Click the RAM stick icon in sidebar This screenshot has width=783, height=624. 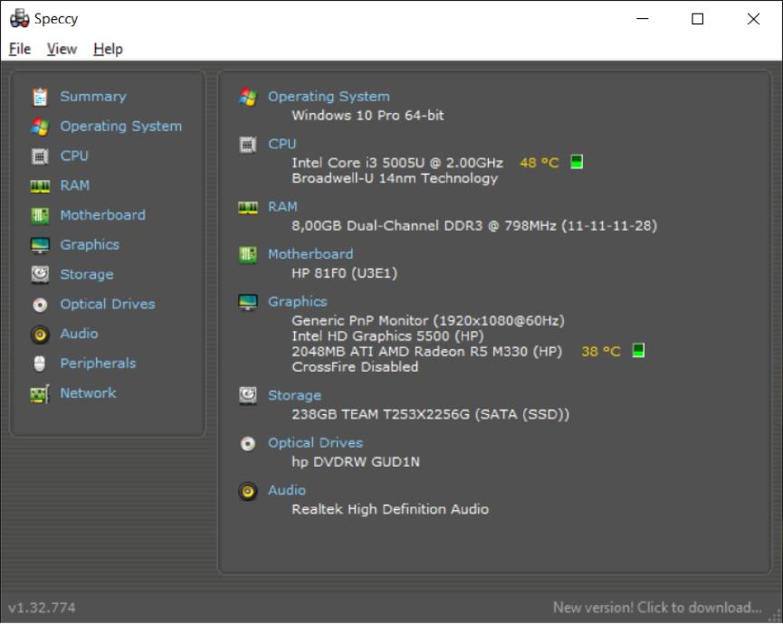(x=40, y=185)
